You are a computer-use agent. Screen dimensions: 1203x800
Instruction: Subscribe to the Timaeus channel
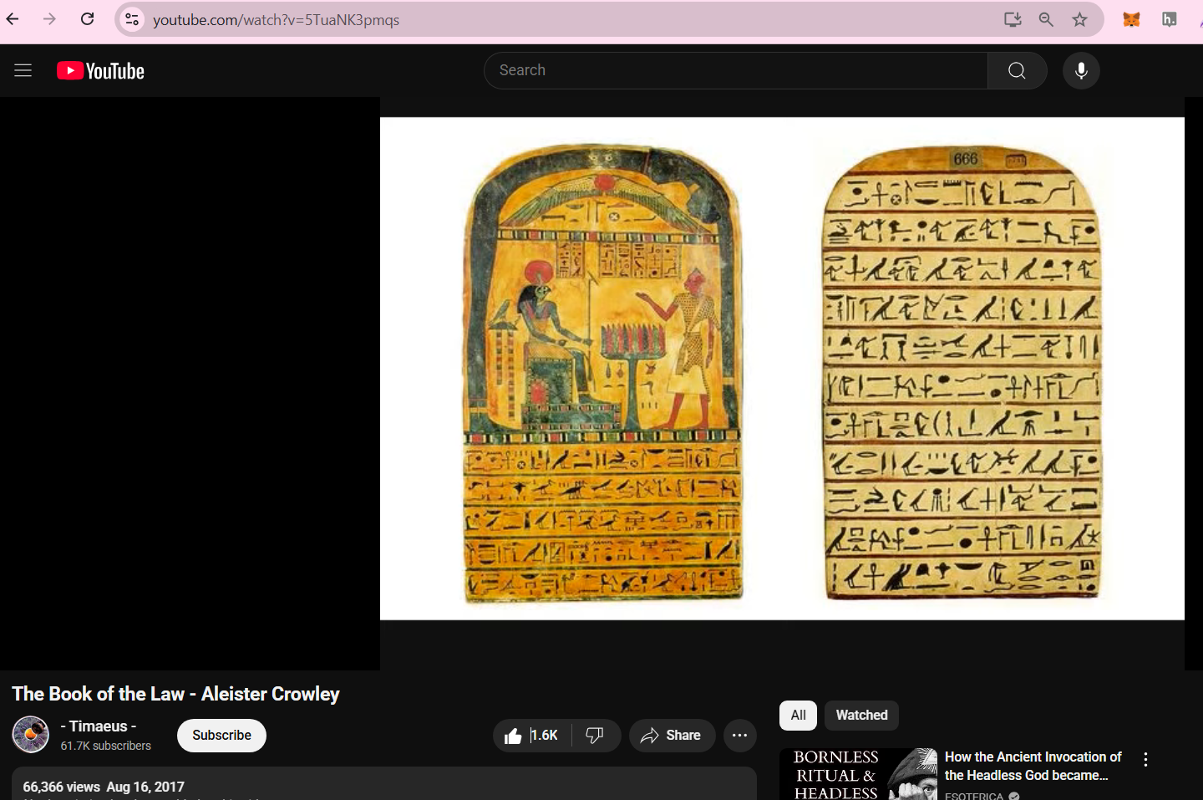click(221, 736)
